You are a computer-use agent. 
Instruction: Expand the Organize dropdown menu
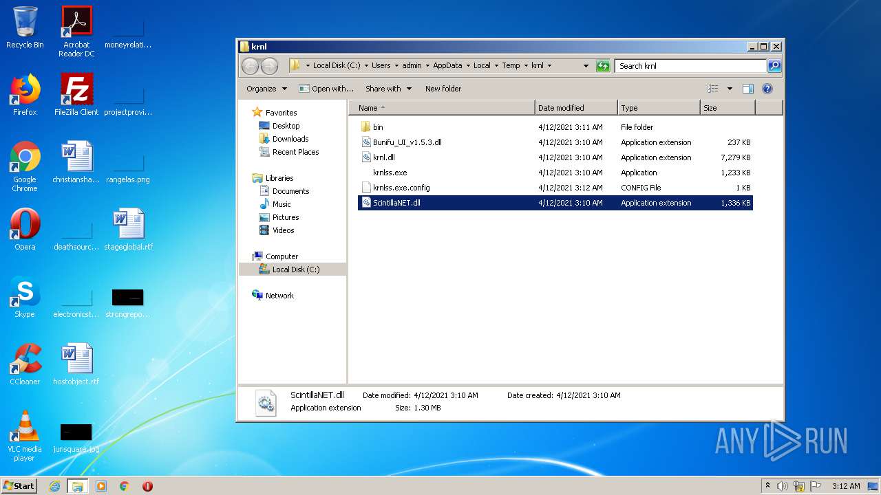point(266,89)
